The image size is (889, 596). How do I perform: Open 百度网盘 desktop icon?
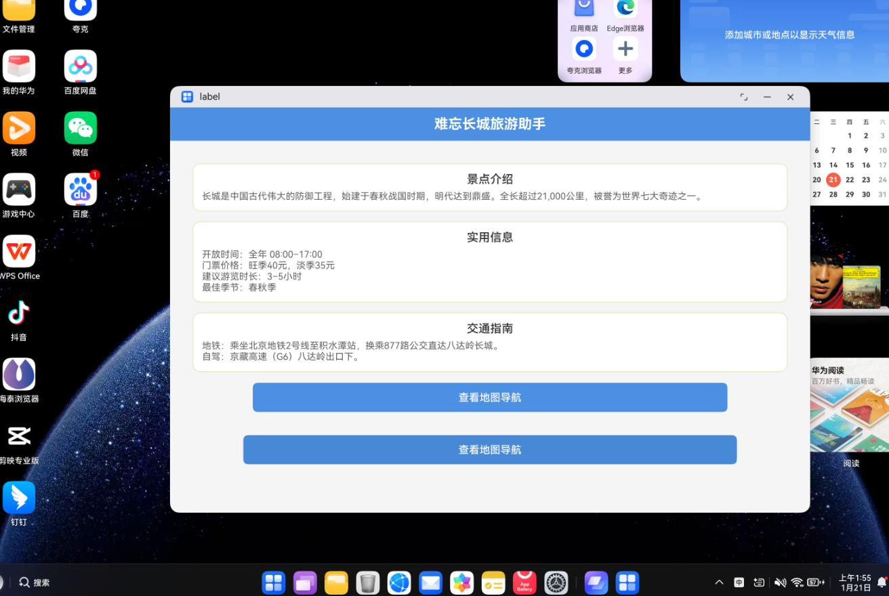[80, 66]
